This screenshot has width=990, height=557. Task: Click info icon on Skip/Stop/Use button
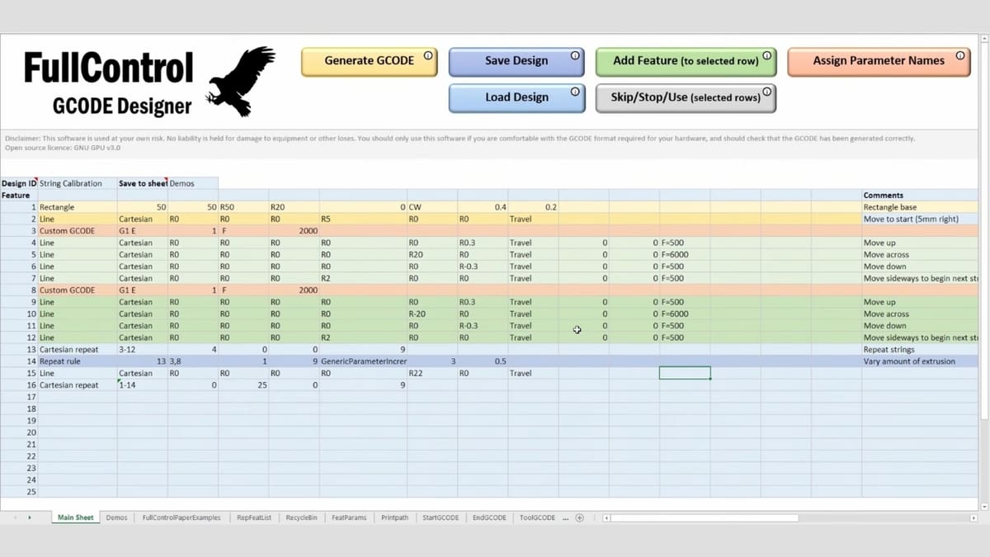[x=766, y=92]
